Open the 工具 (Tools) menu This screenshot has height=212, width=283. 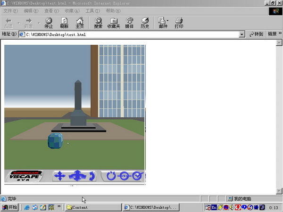click(x=92, y=11)
